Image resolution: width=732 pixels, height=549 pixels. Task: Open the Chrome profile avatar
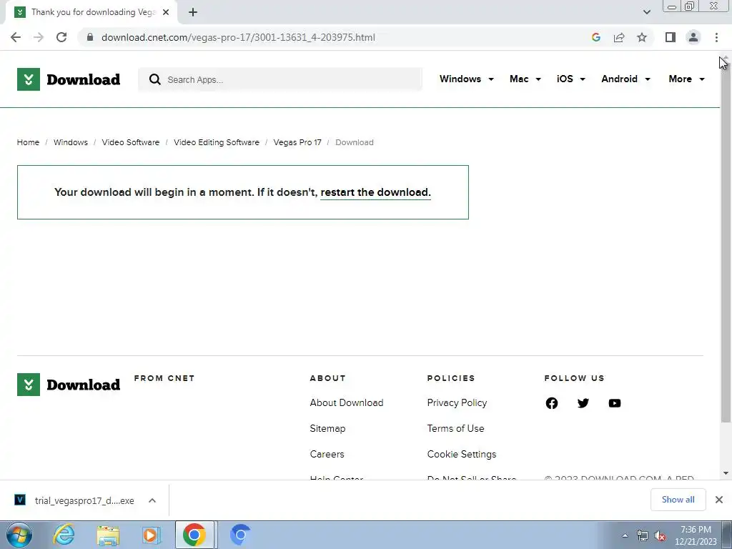(693, 37)
